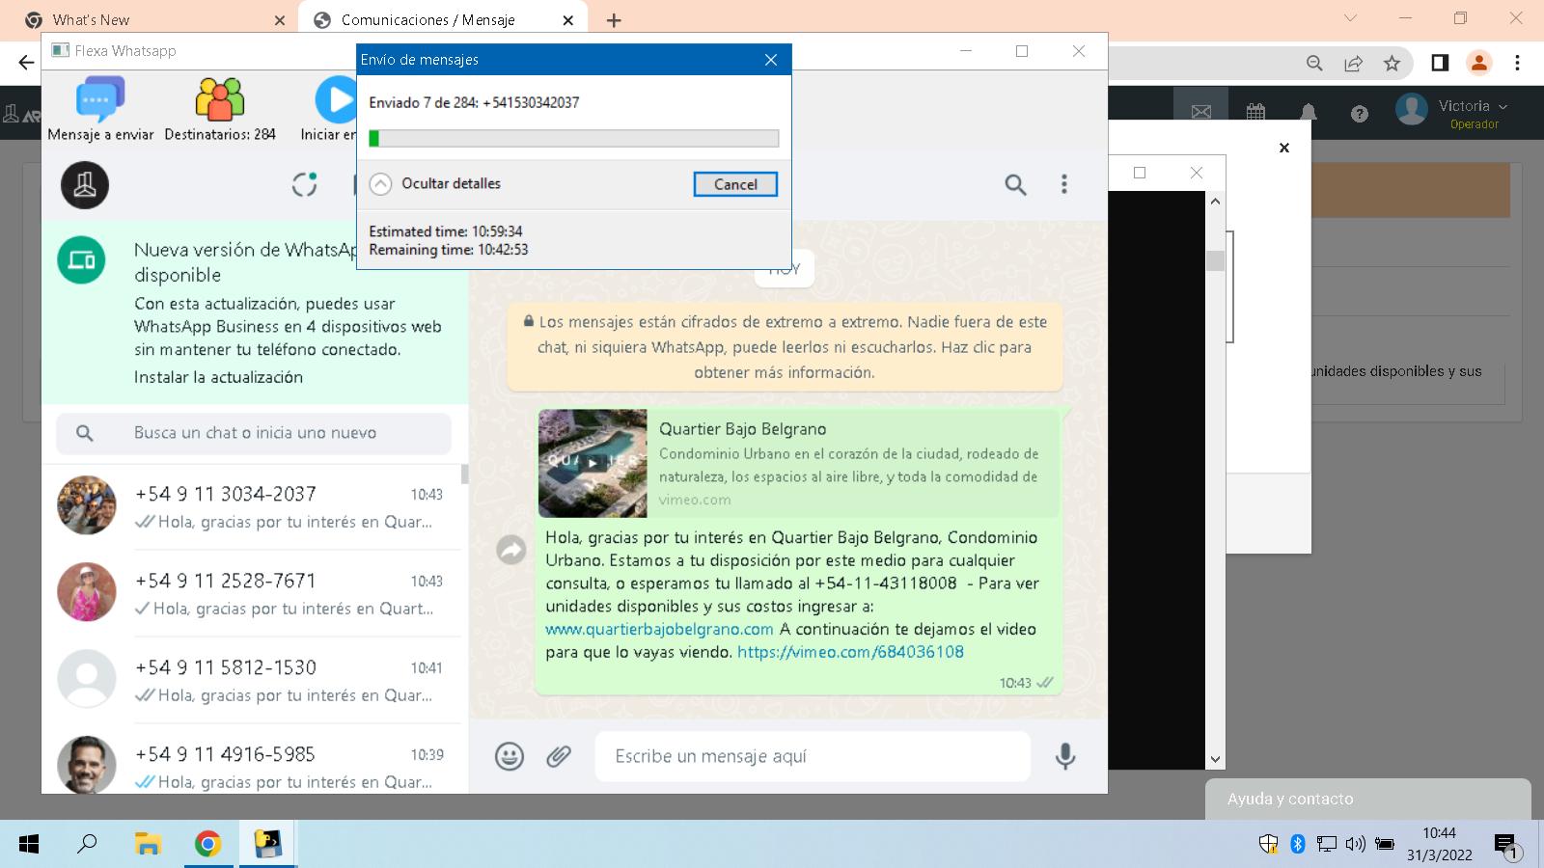Open Windows taskbar search
1544x868 pixels.
pyautogui.click(x=87, y=845)
